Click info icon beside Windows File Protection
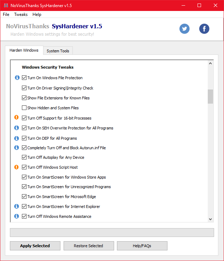This screenshot has height=261, width=224. tap(17, 78)
